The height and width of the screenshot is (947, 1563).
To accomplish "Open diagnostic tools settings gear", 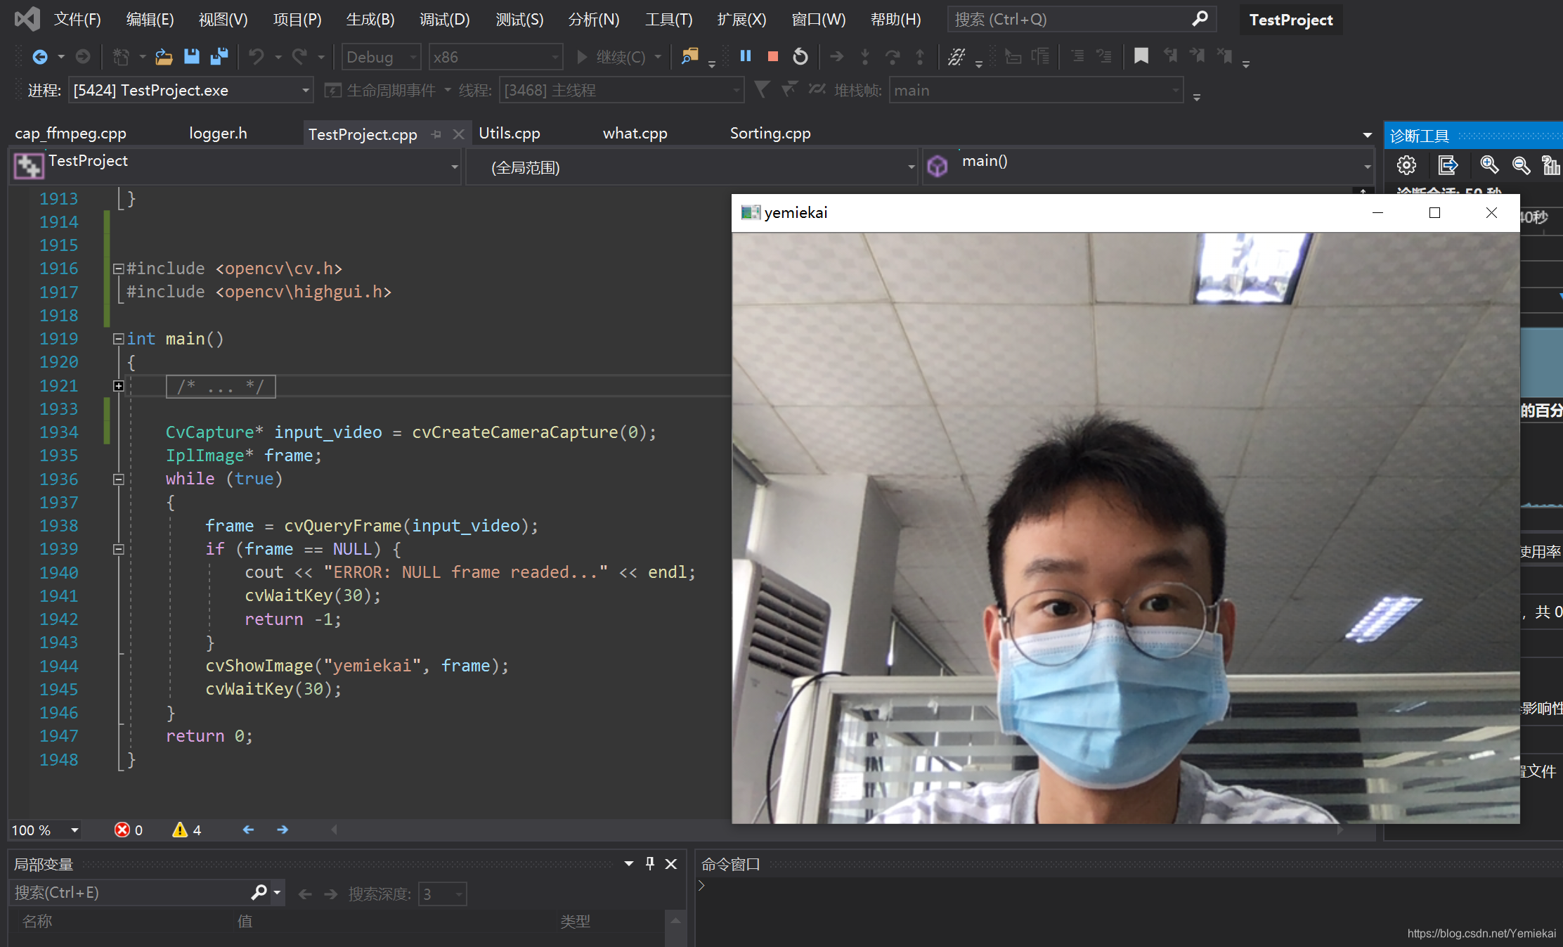I will pyautogui.click(x=1406, y=165).
